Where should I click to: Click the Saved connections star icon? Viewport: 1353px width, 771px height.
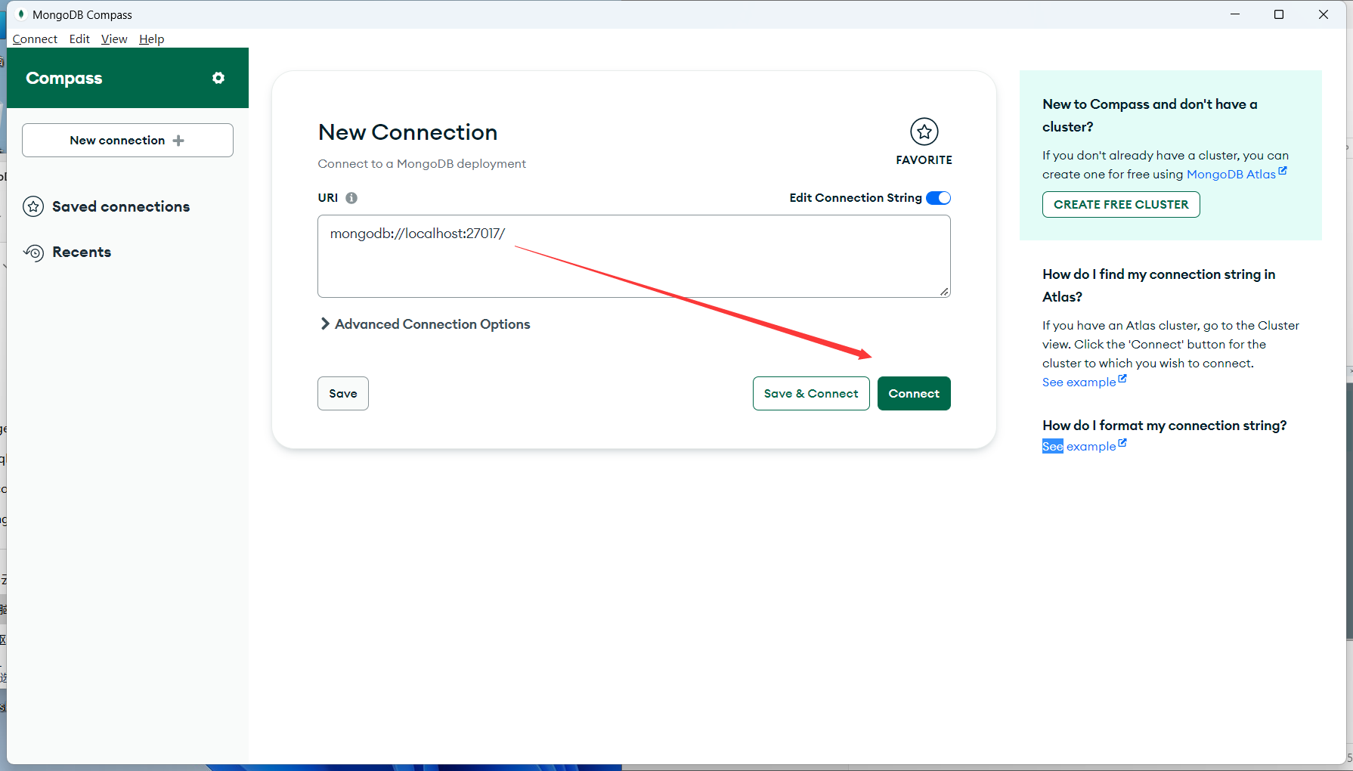tap(33, 206)
